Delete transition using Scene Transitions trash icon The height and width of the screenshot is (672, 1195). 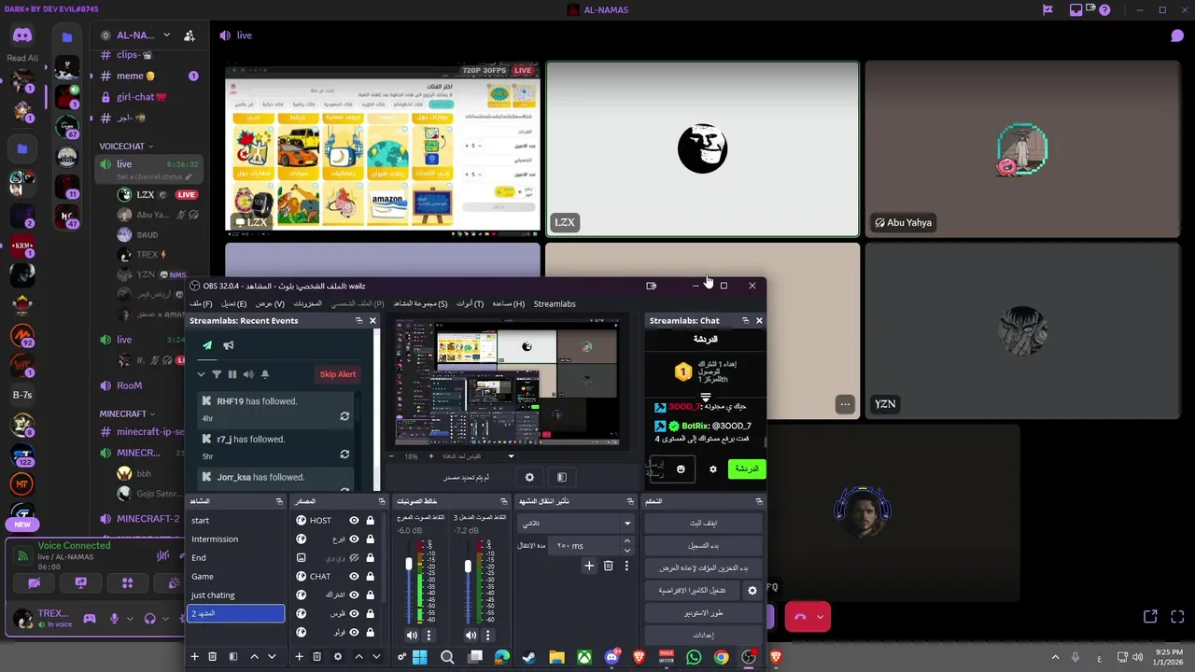pyautogui.click(x=608, y=566)
